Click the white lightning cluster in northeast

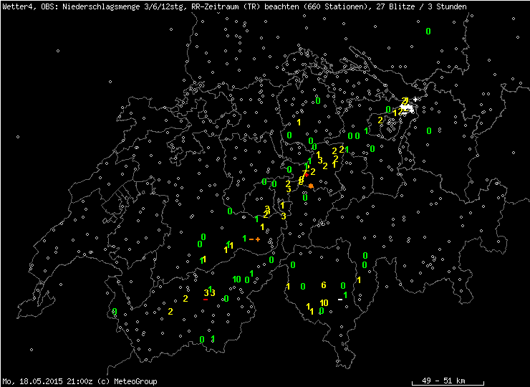coord(408,108)
